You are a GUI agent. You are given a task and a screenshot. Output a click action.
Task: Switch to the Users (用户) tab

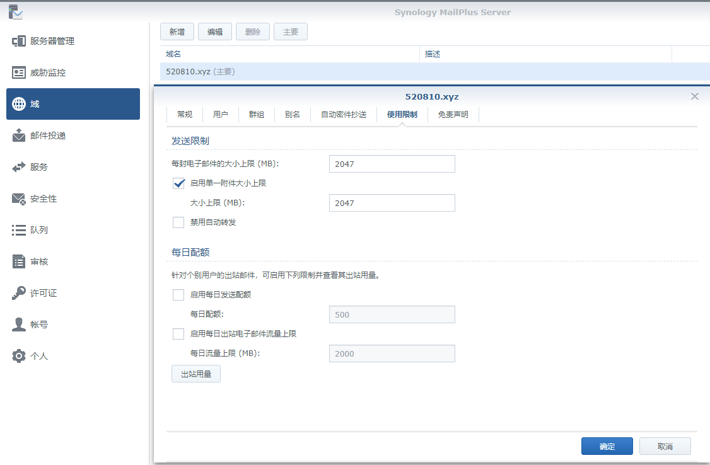coord(221,115)
